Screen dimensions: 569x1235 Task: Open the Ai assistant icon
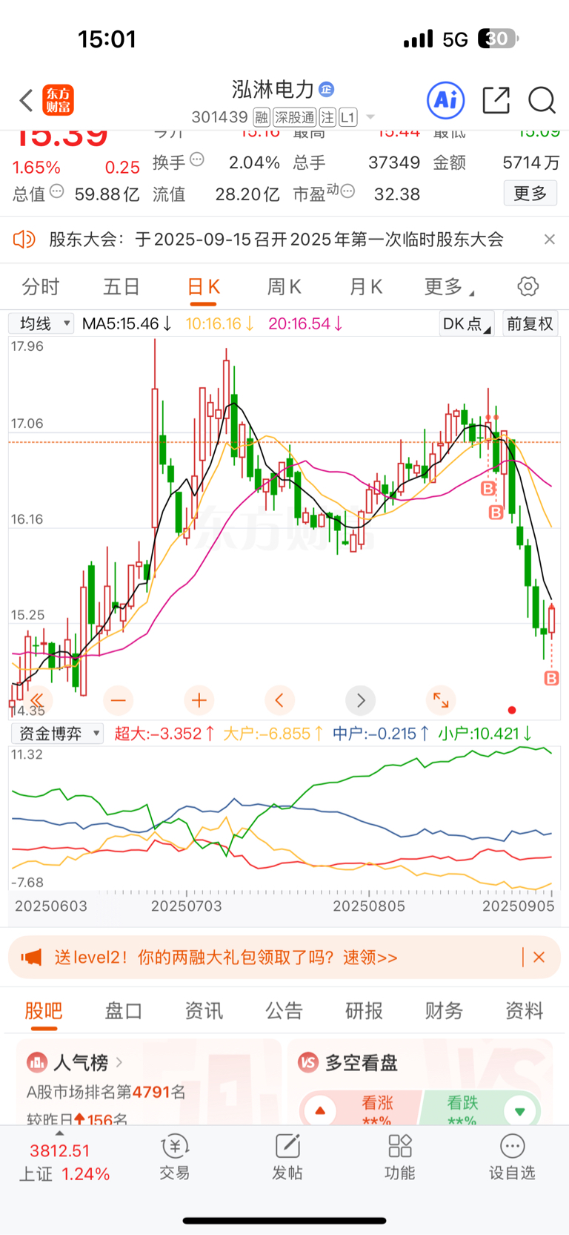pyautogui.click(x=446, y=100)
